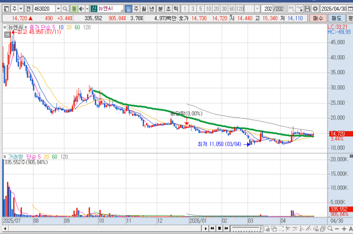Click the 종가 단순 moving average label
The width and height of the screenshot is (353, 234).
click(40, 27)
